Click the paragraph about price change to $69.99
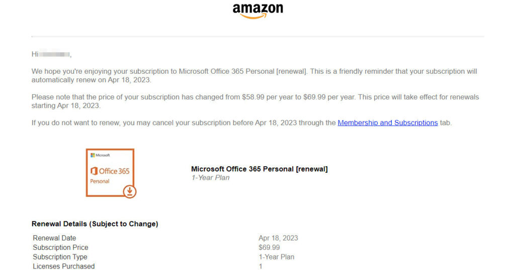Viewport: 515px width, 270px height. click(x=255, y=101)
